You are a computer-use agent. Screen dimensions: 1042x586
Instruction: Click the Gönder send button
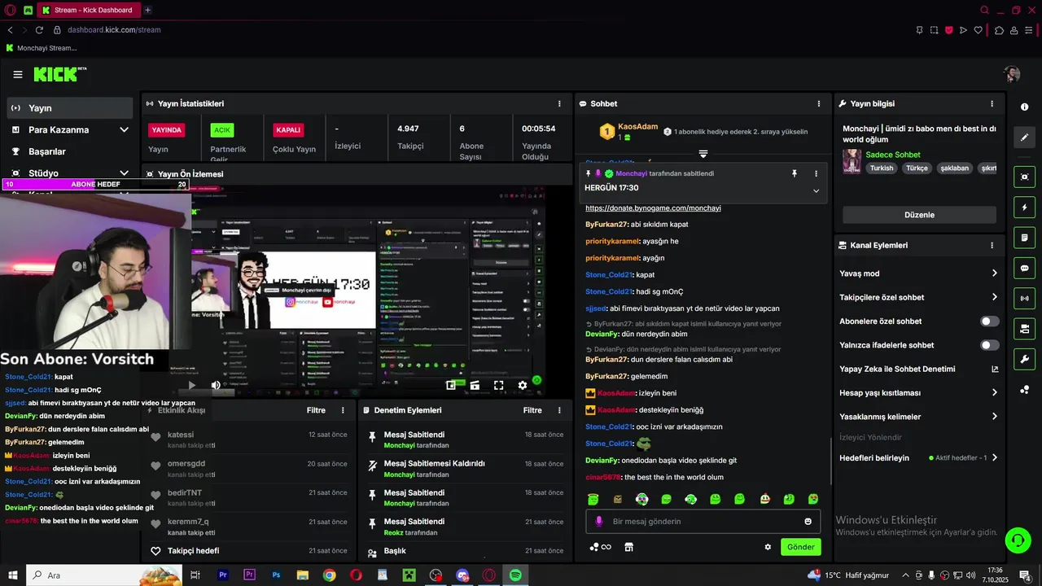800,547
